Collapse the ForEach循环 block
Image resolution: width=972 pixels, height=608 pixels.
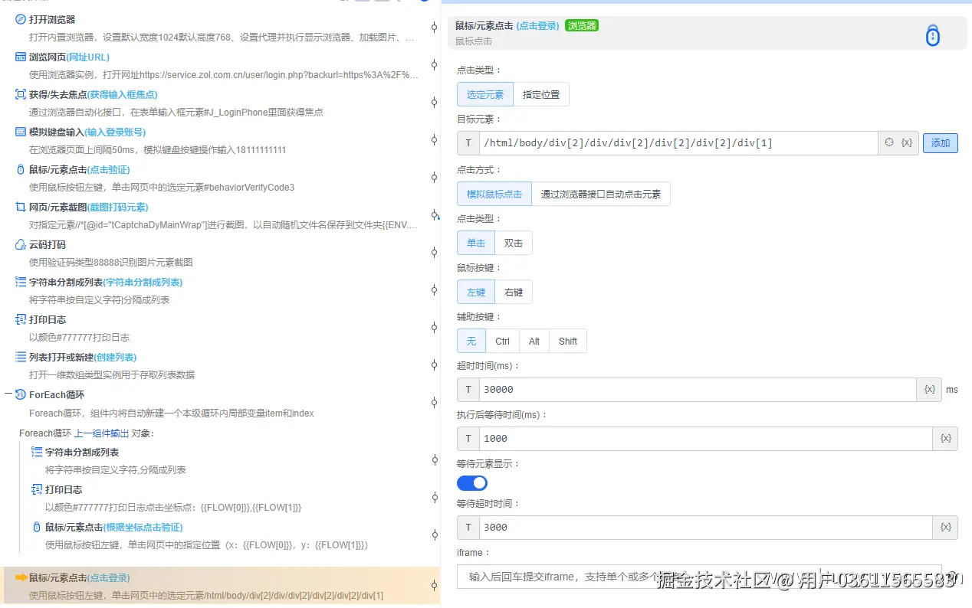pos(8,394)
